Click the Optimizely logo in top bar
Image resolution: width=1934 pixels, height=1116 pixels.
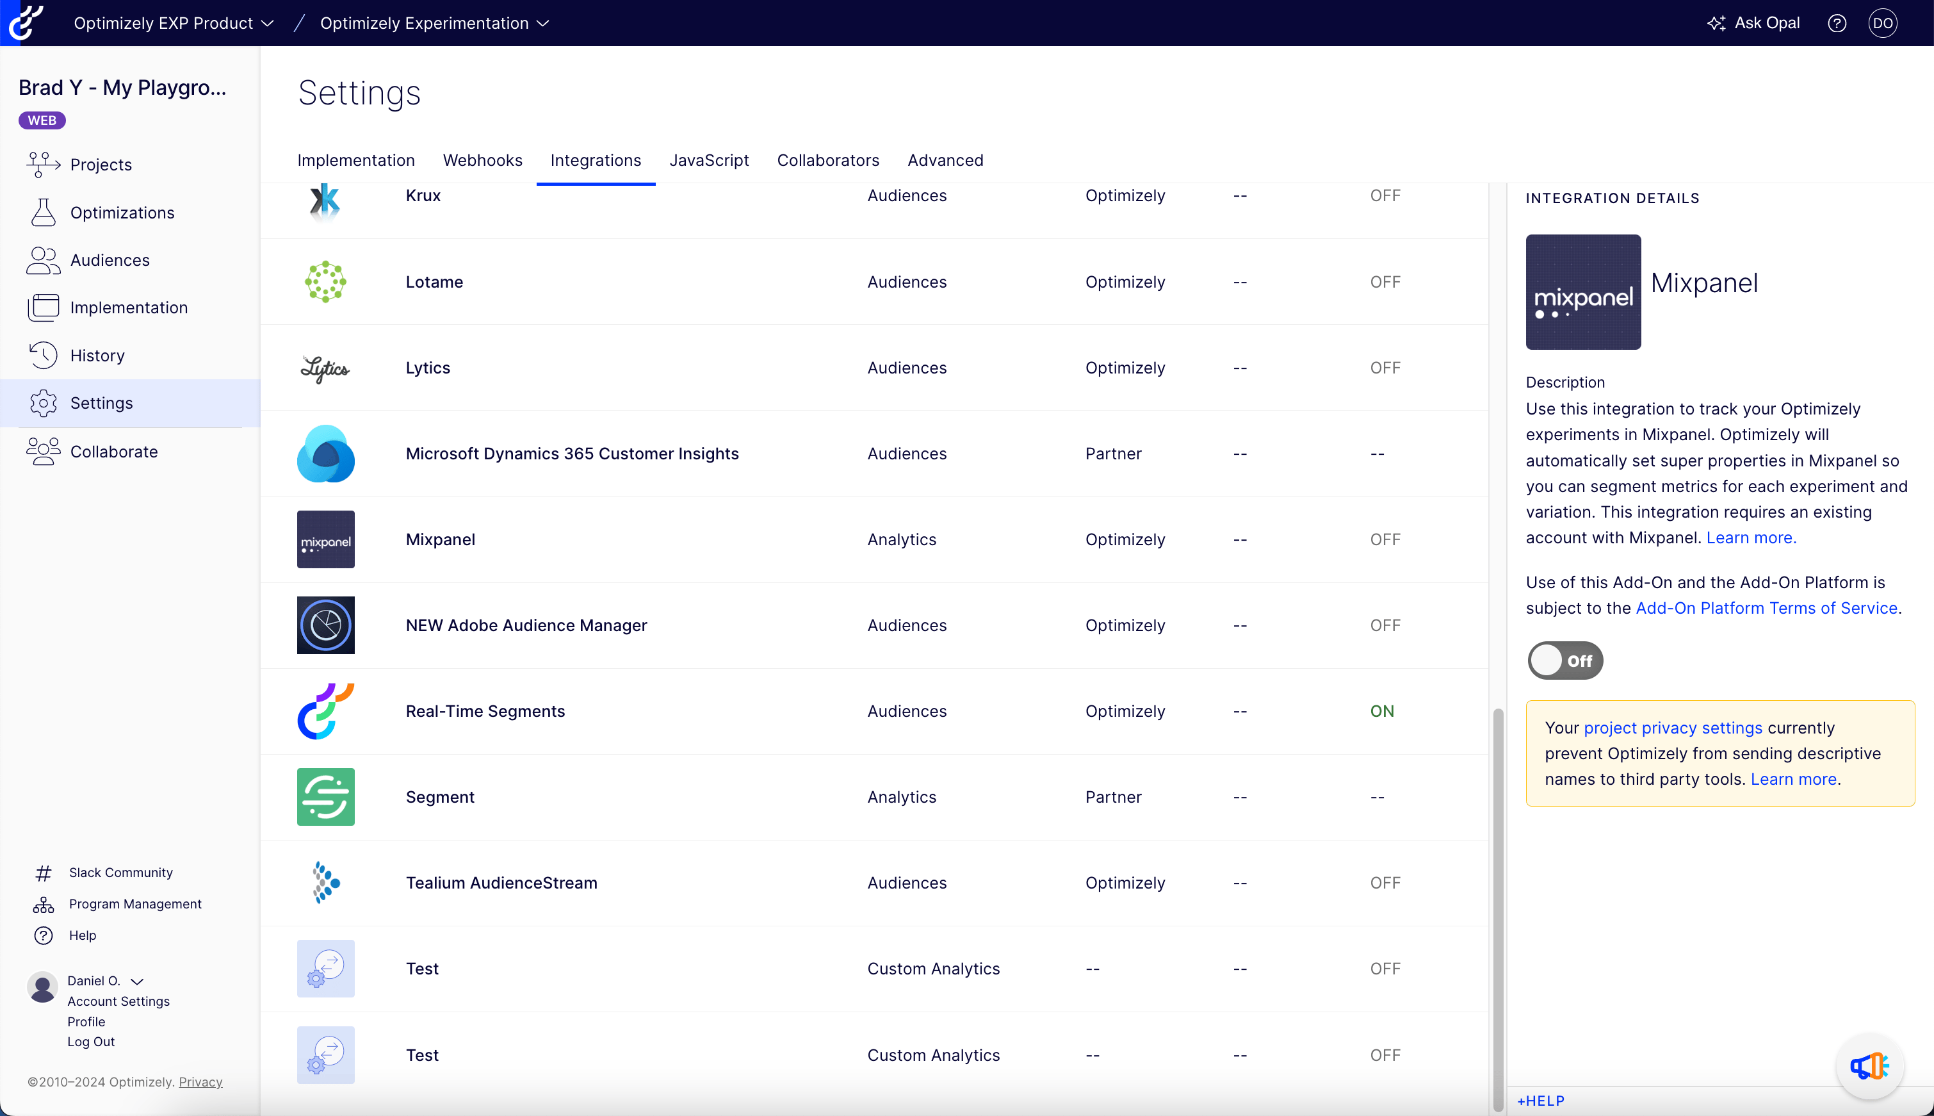coord(25,22)
